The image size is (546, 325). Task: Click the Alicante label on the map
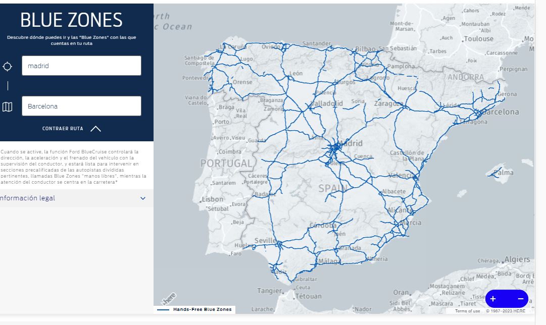pyautogui.click(x=400, y=210)
